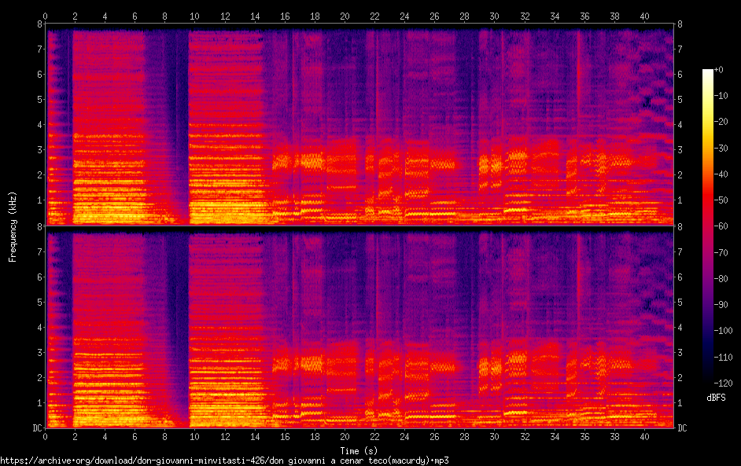Click the '40' tick on bottom time axis
741x466 pixels.
point(644,437)
